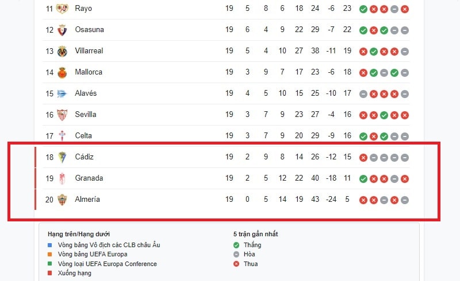Click Granada's green win result icon
Viewport: 460px width, 281px height.
[x=363, y=178]
